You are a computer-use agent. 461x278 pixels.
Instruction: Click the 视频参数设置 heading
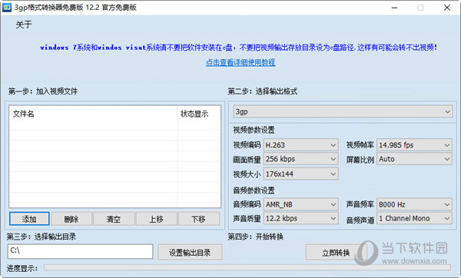coord(254,130)
